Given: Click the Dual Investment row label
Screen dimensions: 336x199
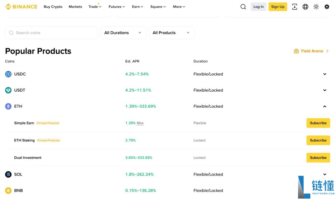Looking at the screenshot, I should (28, 158).
